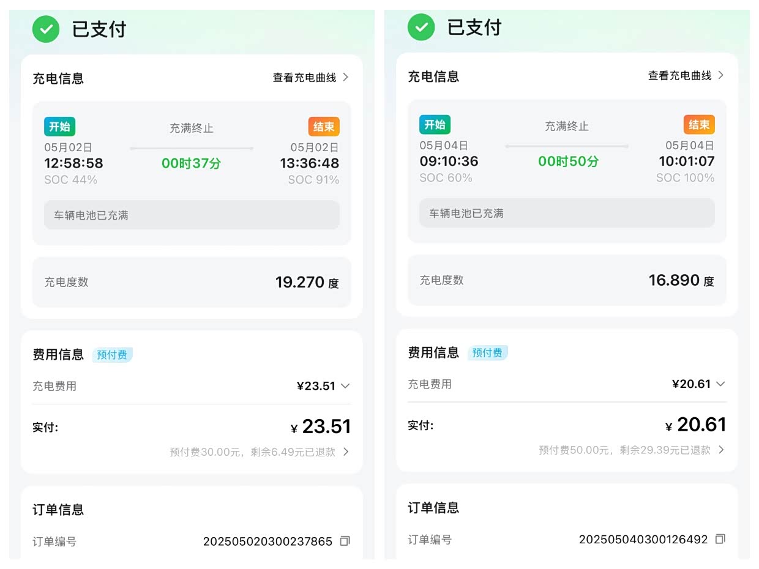Copy order number 202505040300126492 in right receipt

pyautogui.click(x=720, y=539)
